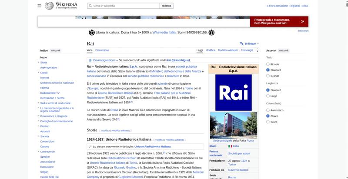Go to Orchestra sinfonica nazionale in index
Image resolution: width=348 pixels, height=179 pixels.
pyautogui.click(x=57, y=83)
